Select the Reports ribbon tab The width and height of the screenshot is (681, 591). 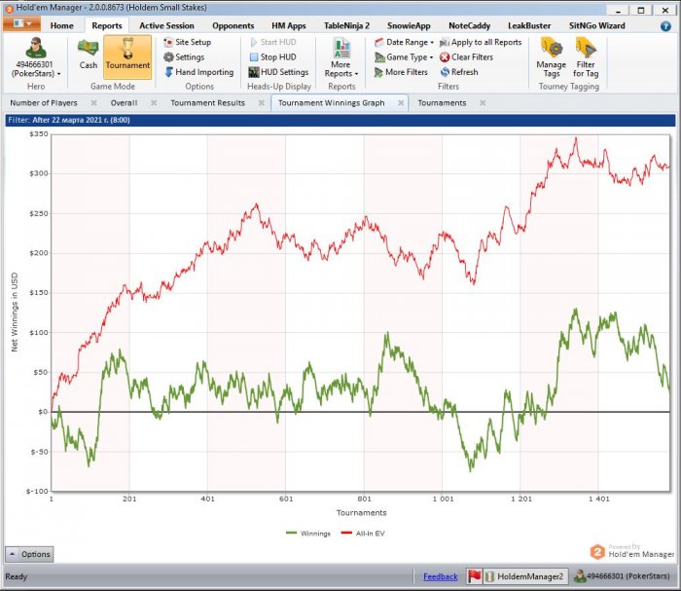(x=107, y=25)
